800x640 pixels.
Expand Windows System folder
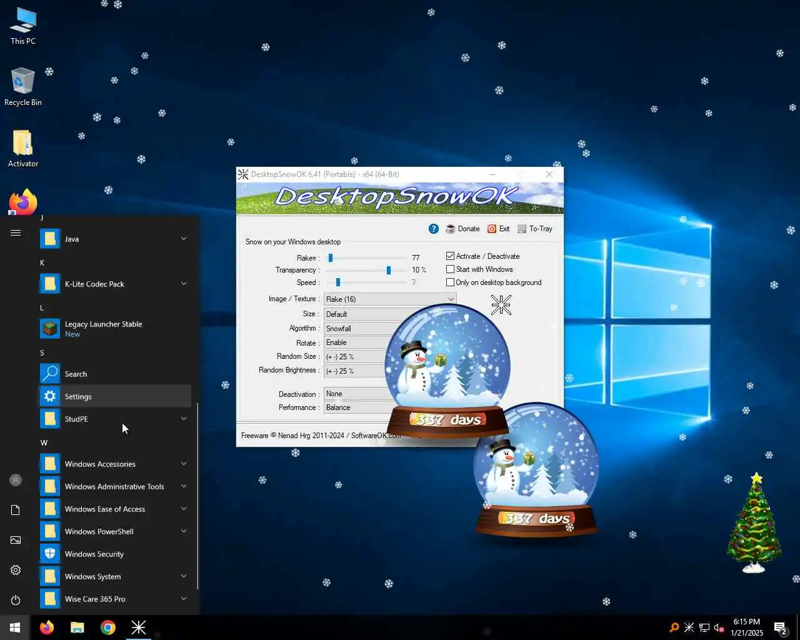point(114,576)
